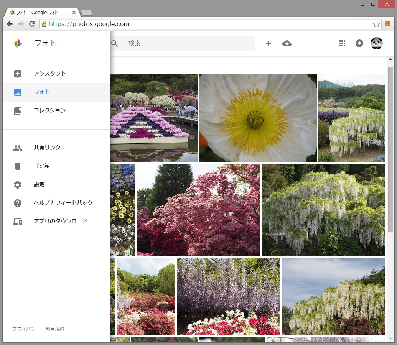Open コレクション menu item

[x=57, y=111]
